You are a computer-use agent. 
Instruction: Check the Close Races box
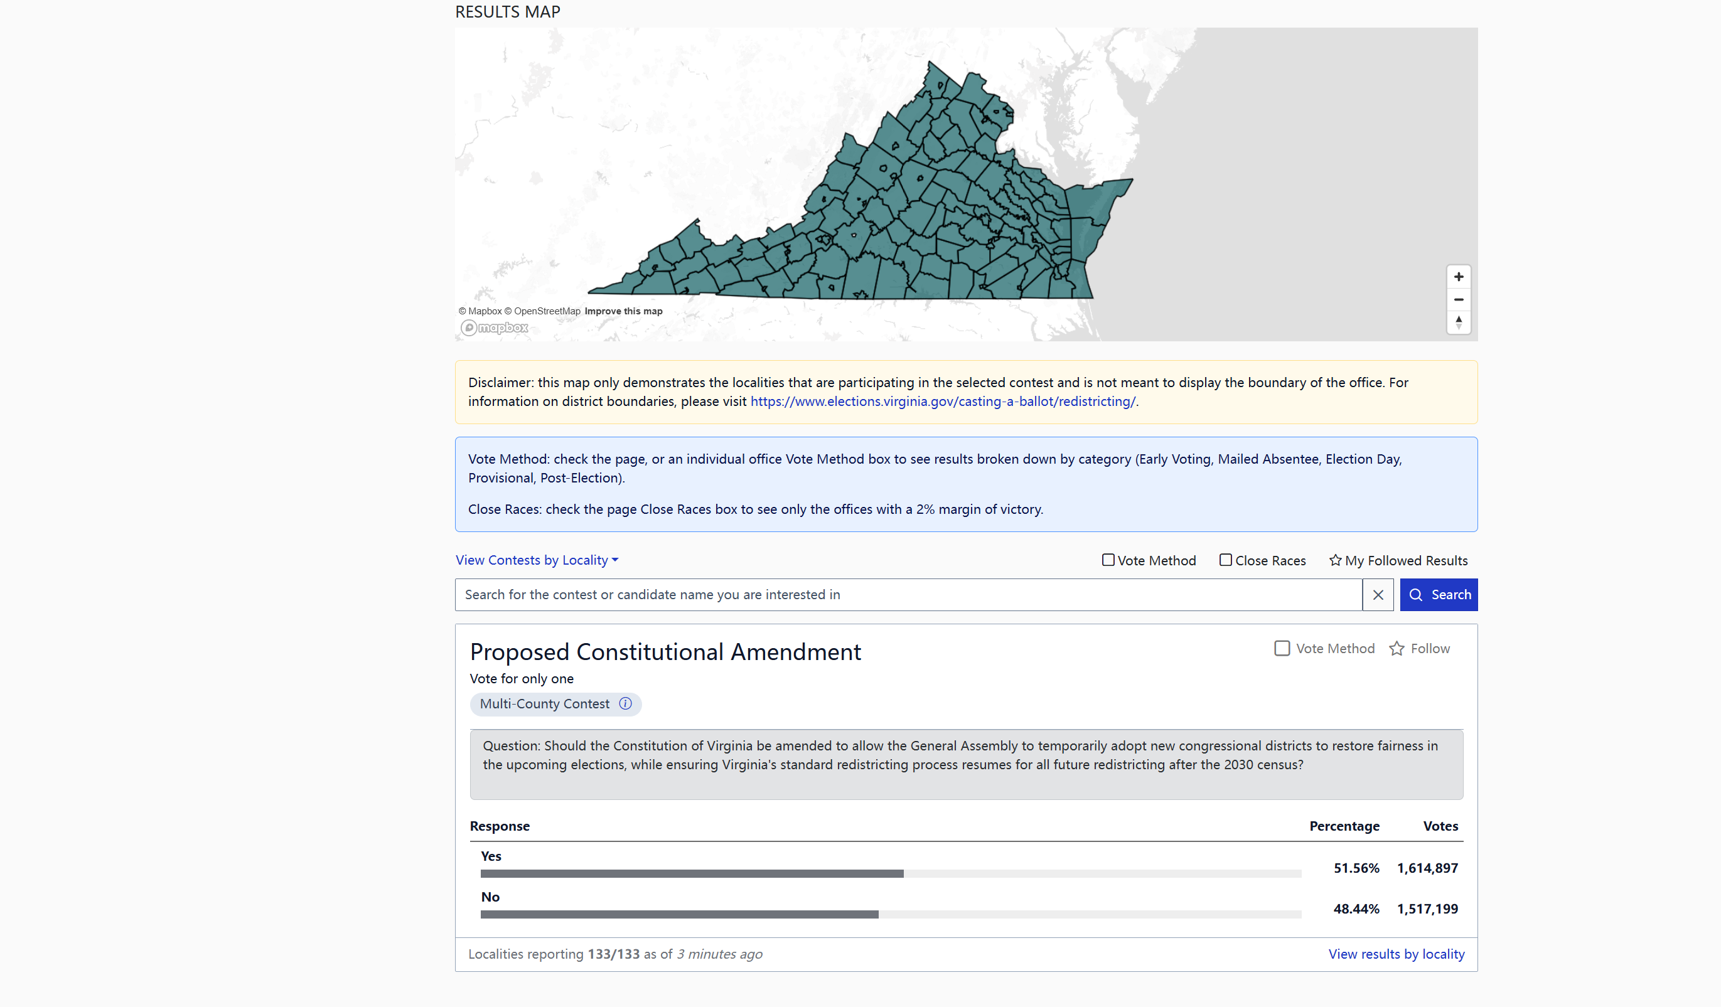[1225, 560]
